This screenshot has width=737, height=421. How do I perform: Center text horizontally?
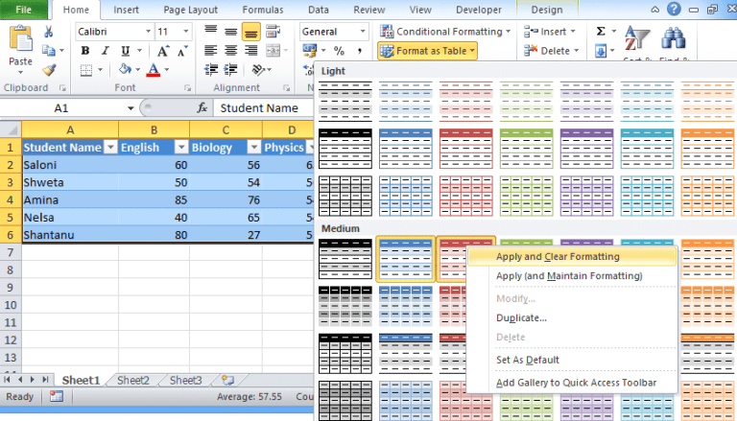[230, 50]
